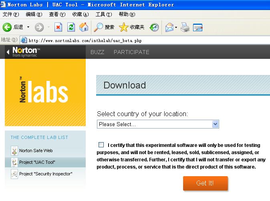Open the 文件(F) menu

(x=11, y=14)
